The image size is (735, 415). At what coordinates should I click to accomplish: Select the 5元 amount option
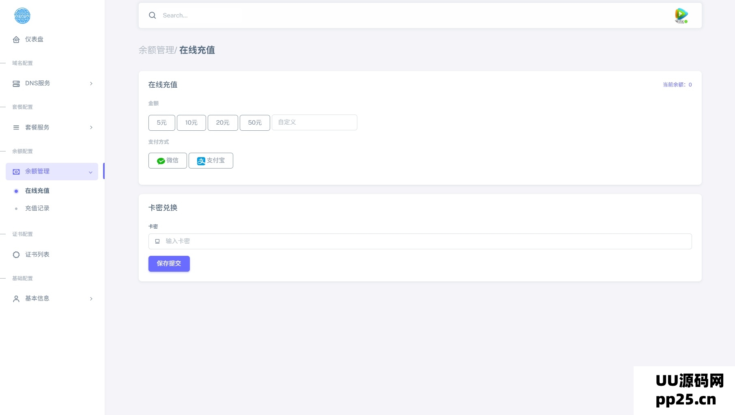point(161,123)
